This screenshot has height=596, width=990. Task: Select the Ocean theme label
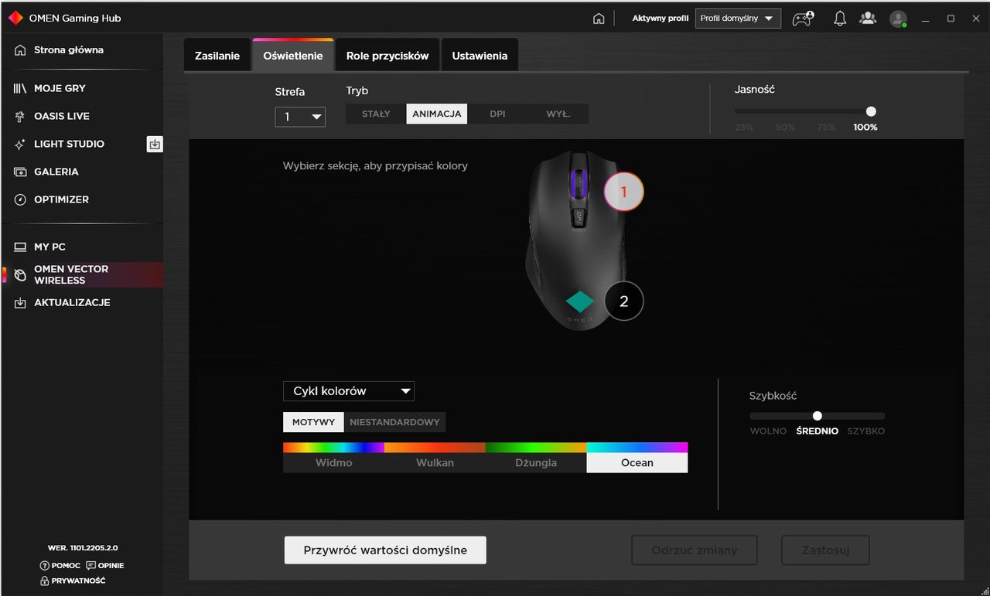tap(637, 463)
